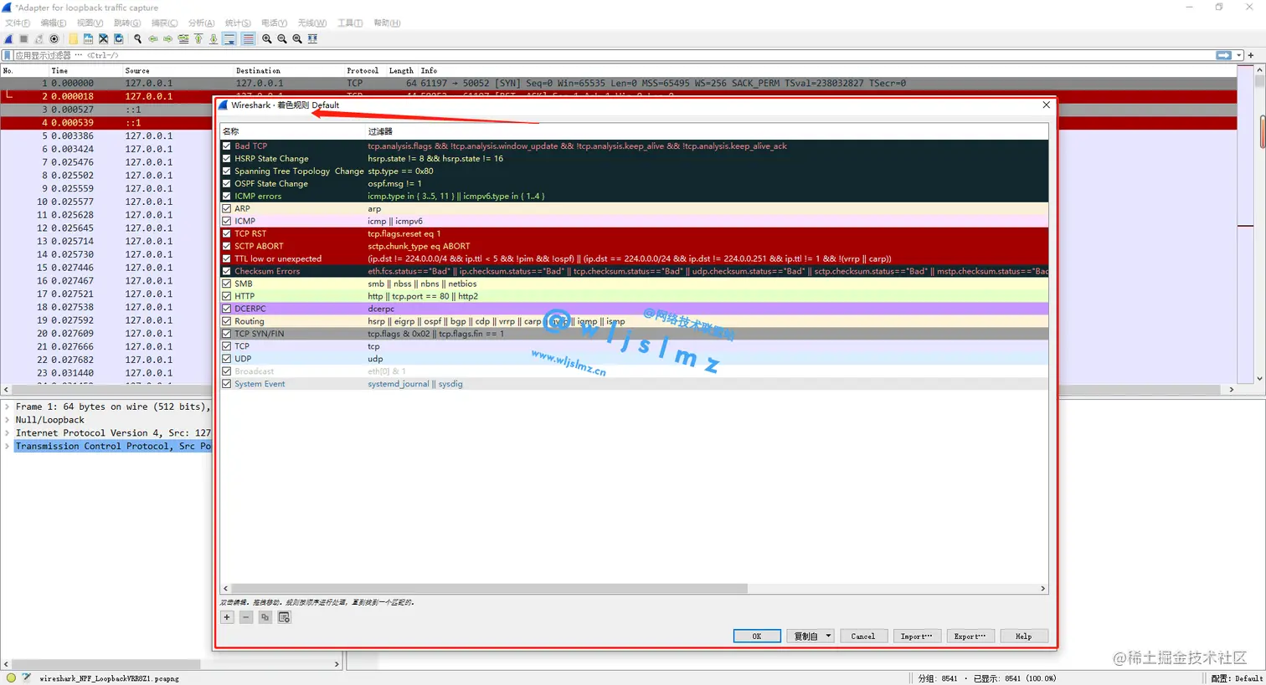Go forward in packet history with right arrow

[168, 38]
